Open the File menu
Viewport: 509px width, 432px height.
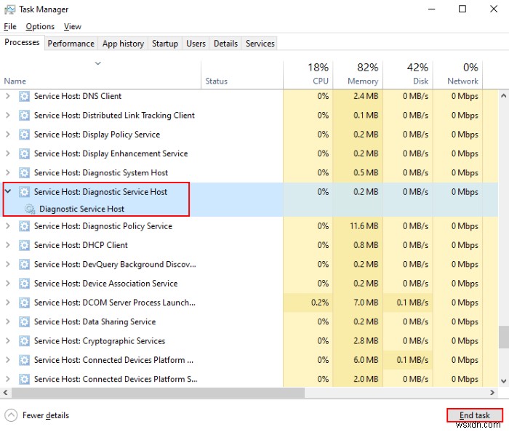tap(10, 27)
